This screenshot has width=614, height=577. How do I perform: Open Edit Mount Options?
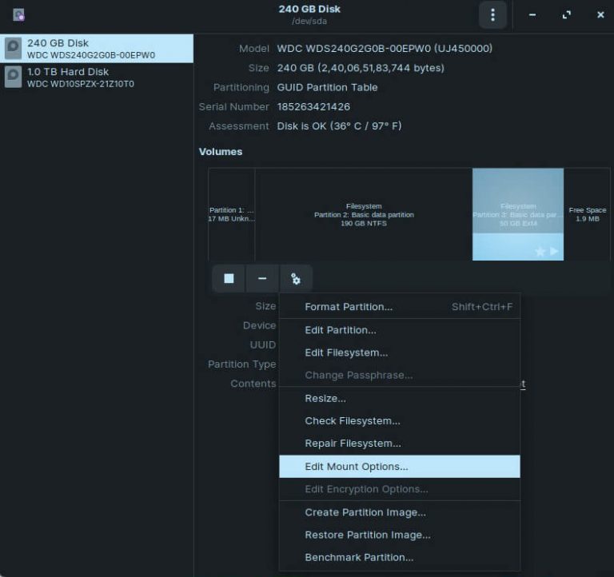pos(357,467)
